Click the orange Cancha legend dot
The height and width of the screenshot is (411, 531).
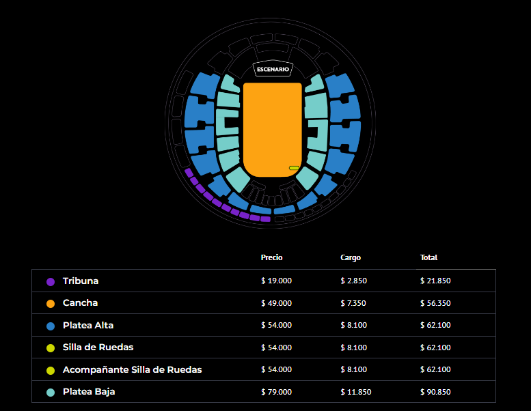click(51, 303)
